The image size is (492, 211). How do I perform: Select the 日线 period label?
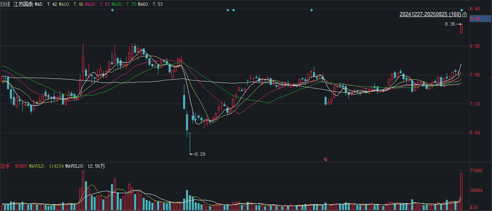tap(5, 5)
